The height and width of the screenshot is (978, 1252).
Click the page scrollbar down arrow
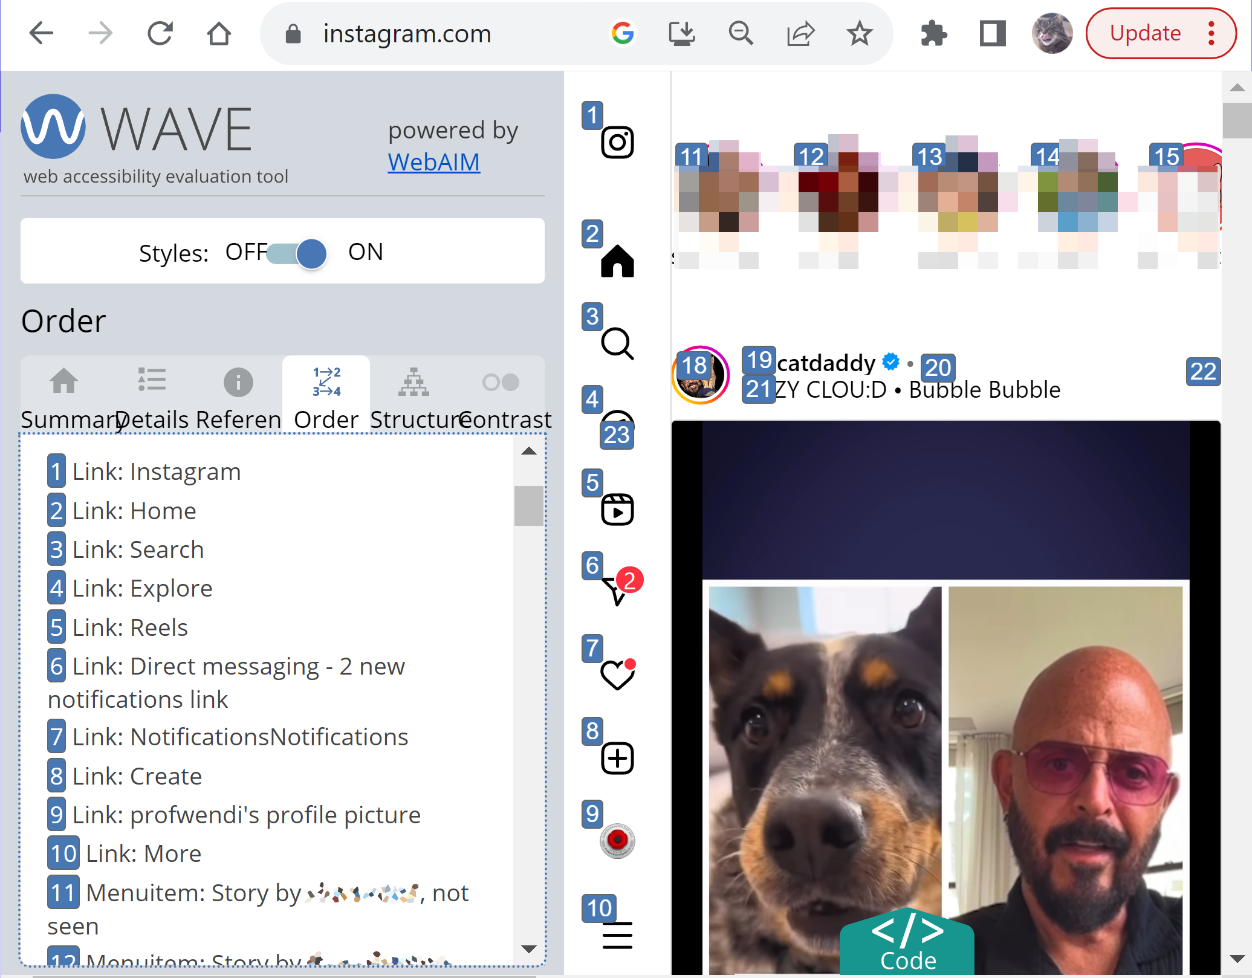coord(1237,959)
